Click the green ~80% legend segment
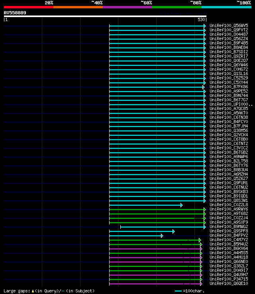The width and height of the screenshot is (255, 294). [177, 7]
